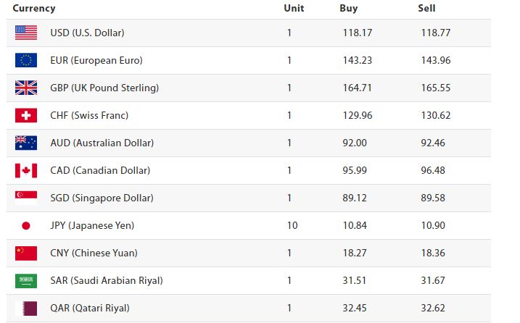Click the Sell column header
Image resolution: width=520 pixels, height=323 pixels.
[x=426, y=9]
